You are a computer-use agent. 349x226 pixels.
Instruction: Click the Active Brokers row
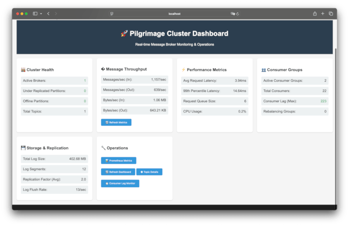(x=54, y=81)
